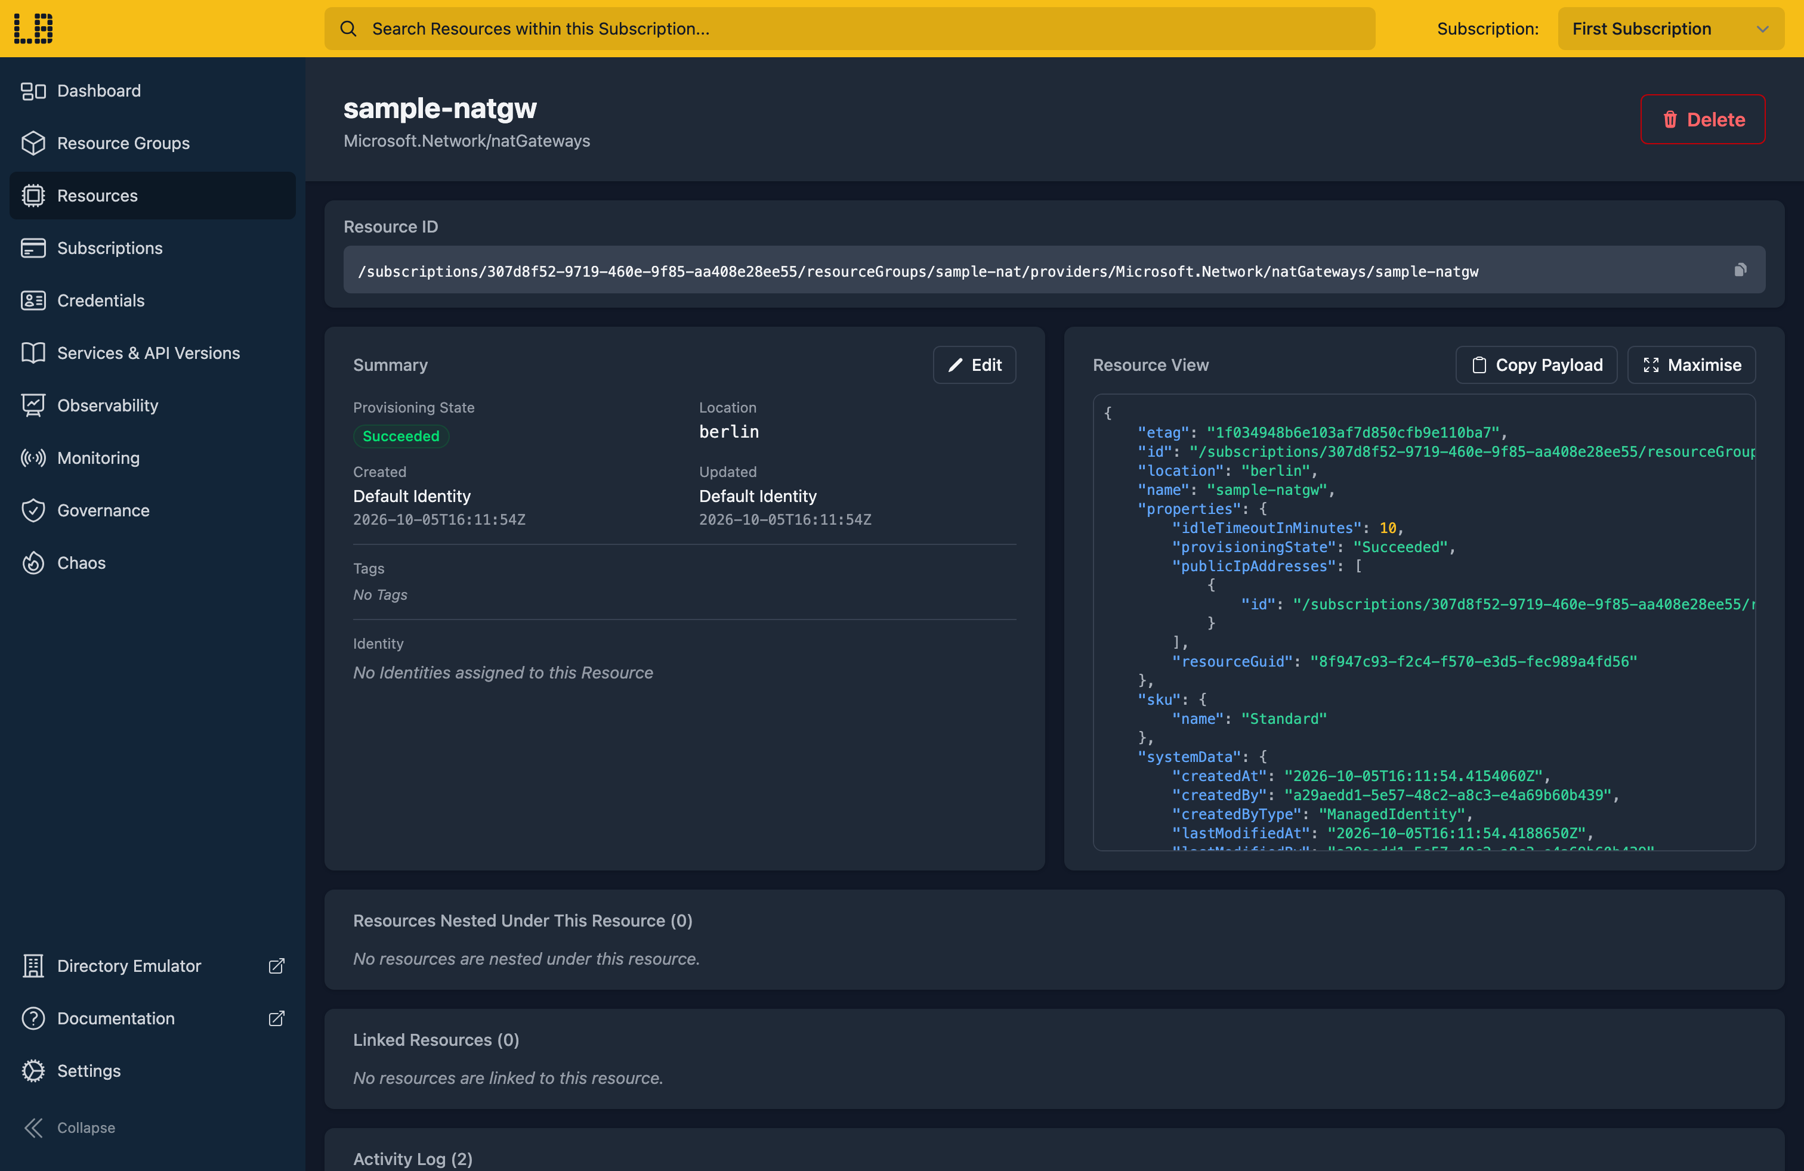Click the Succeeded provisioning state badge
Image resolution: width=1804 pixels, height=1171 pixels.
(x=401, y=436)
